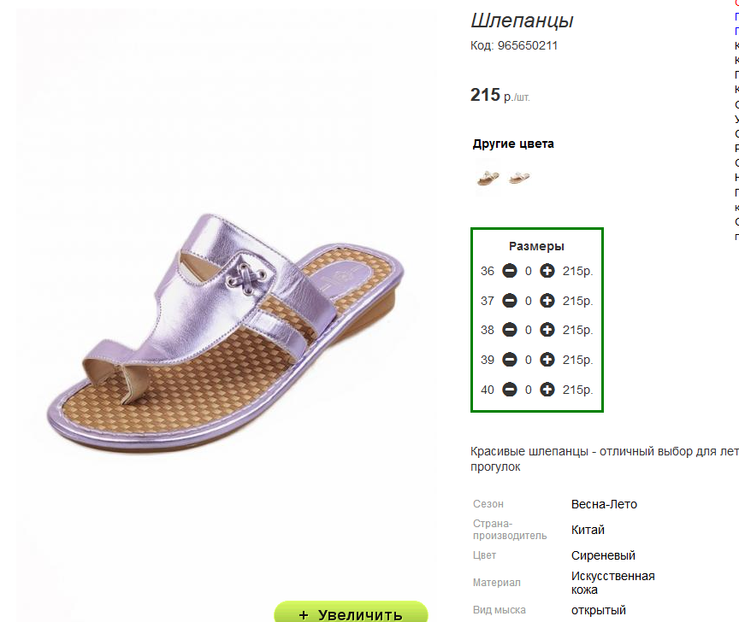Increase quantity for size 38
The height and width of the screenshot is (622, 739).
coord(547,330)
